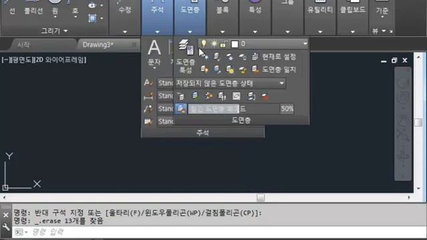Toggle the locked layer fading button
427x240 pixels.
coord(181,109)
